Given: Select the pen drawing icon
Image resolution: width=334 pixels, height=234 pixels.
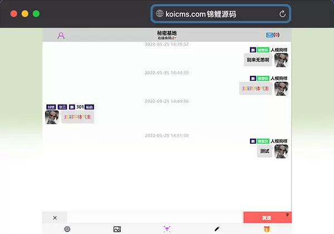Looking at the screenshot, I should point(217,229).
